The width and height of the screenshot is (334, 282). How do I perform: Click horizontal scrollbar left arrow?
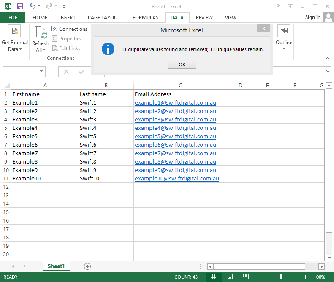[210, 266]
